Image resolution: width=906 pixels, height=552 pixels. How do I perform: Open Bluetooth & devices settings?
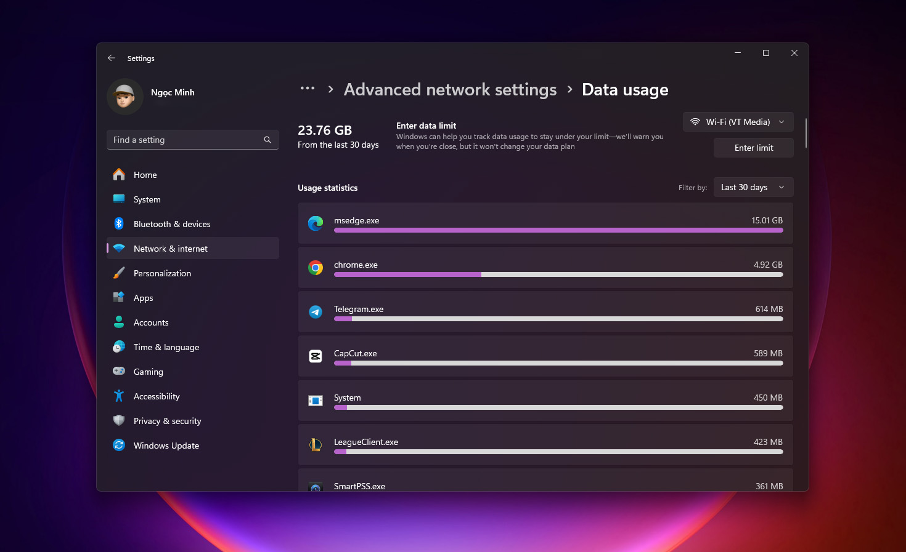pyautogui.click(x=193, y=224)
